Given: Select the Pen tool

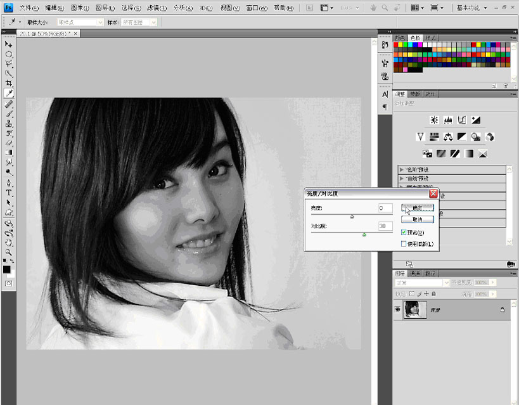Looking at the screenshot, I should coord(9,183).
